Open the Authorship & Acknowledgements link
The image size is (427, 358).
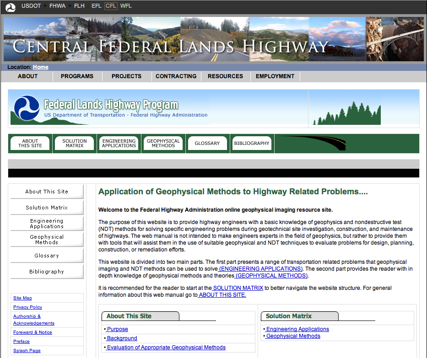click(34, 320)
